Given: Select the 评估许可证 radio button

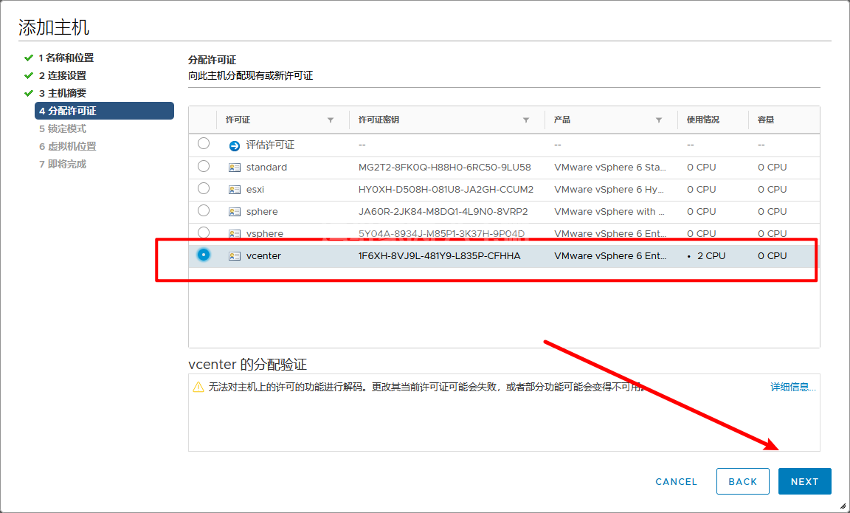Looking at the screenshot, I should pos(204,144).
